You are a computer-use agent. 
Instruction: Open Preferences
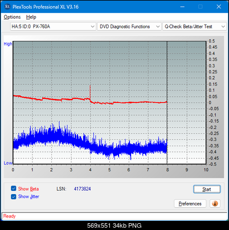[190, 204]
